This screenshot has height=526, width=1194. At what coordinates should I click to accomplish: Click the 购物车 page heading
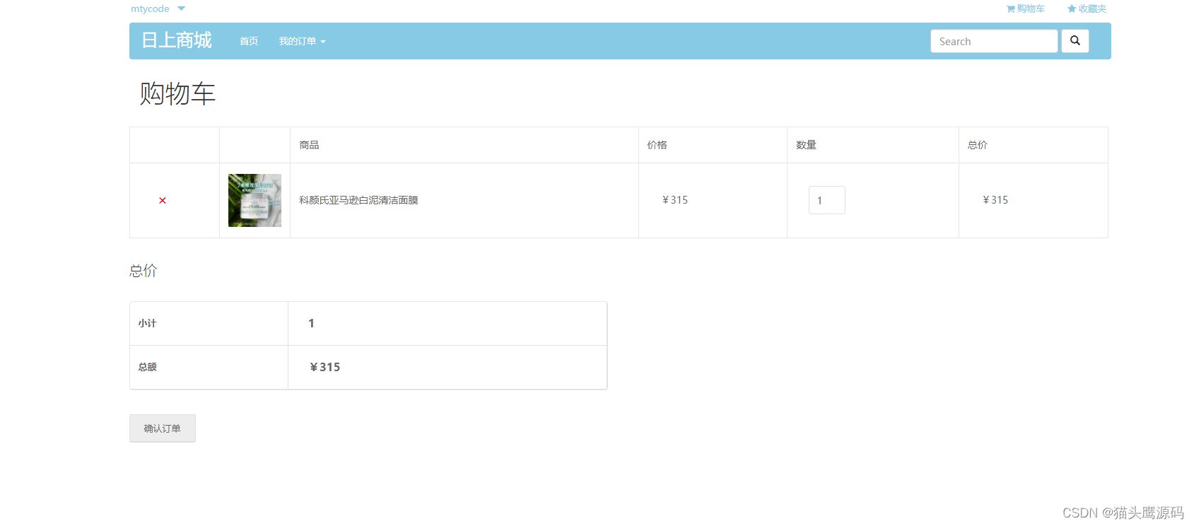coord(177,93)
